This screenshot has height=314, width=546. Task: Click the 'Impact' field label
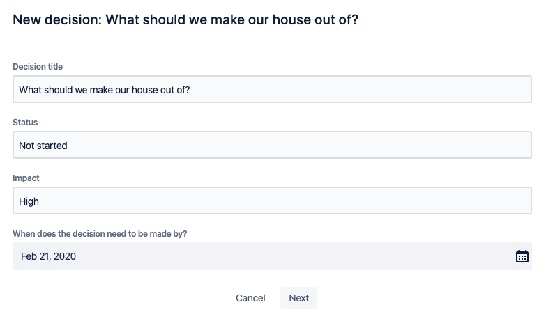click(26, 178)
